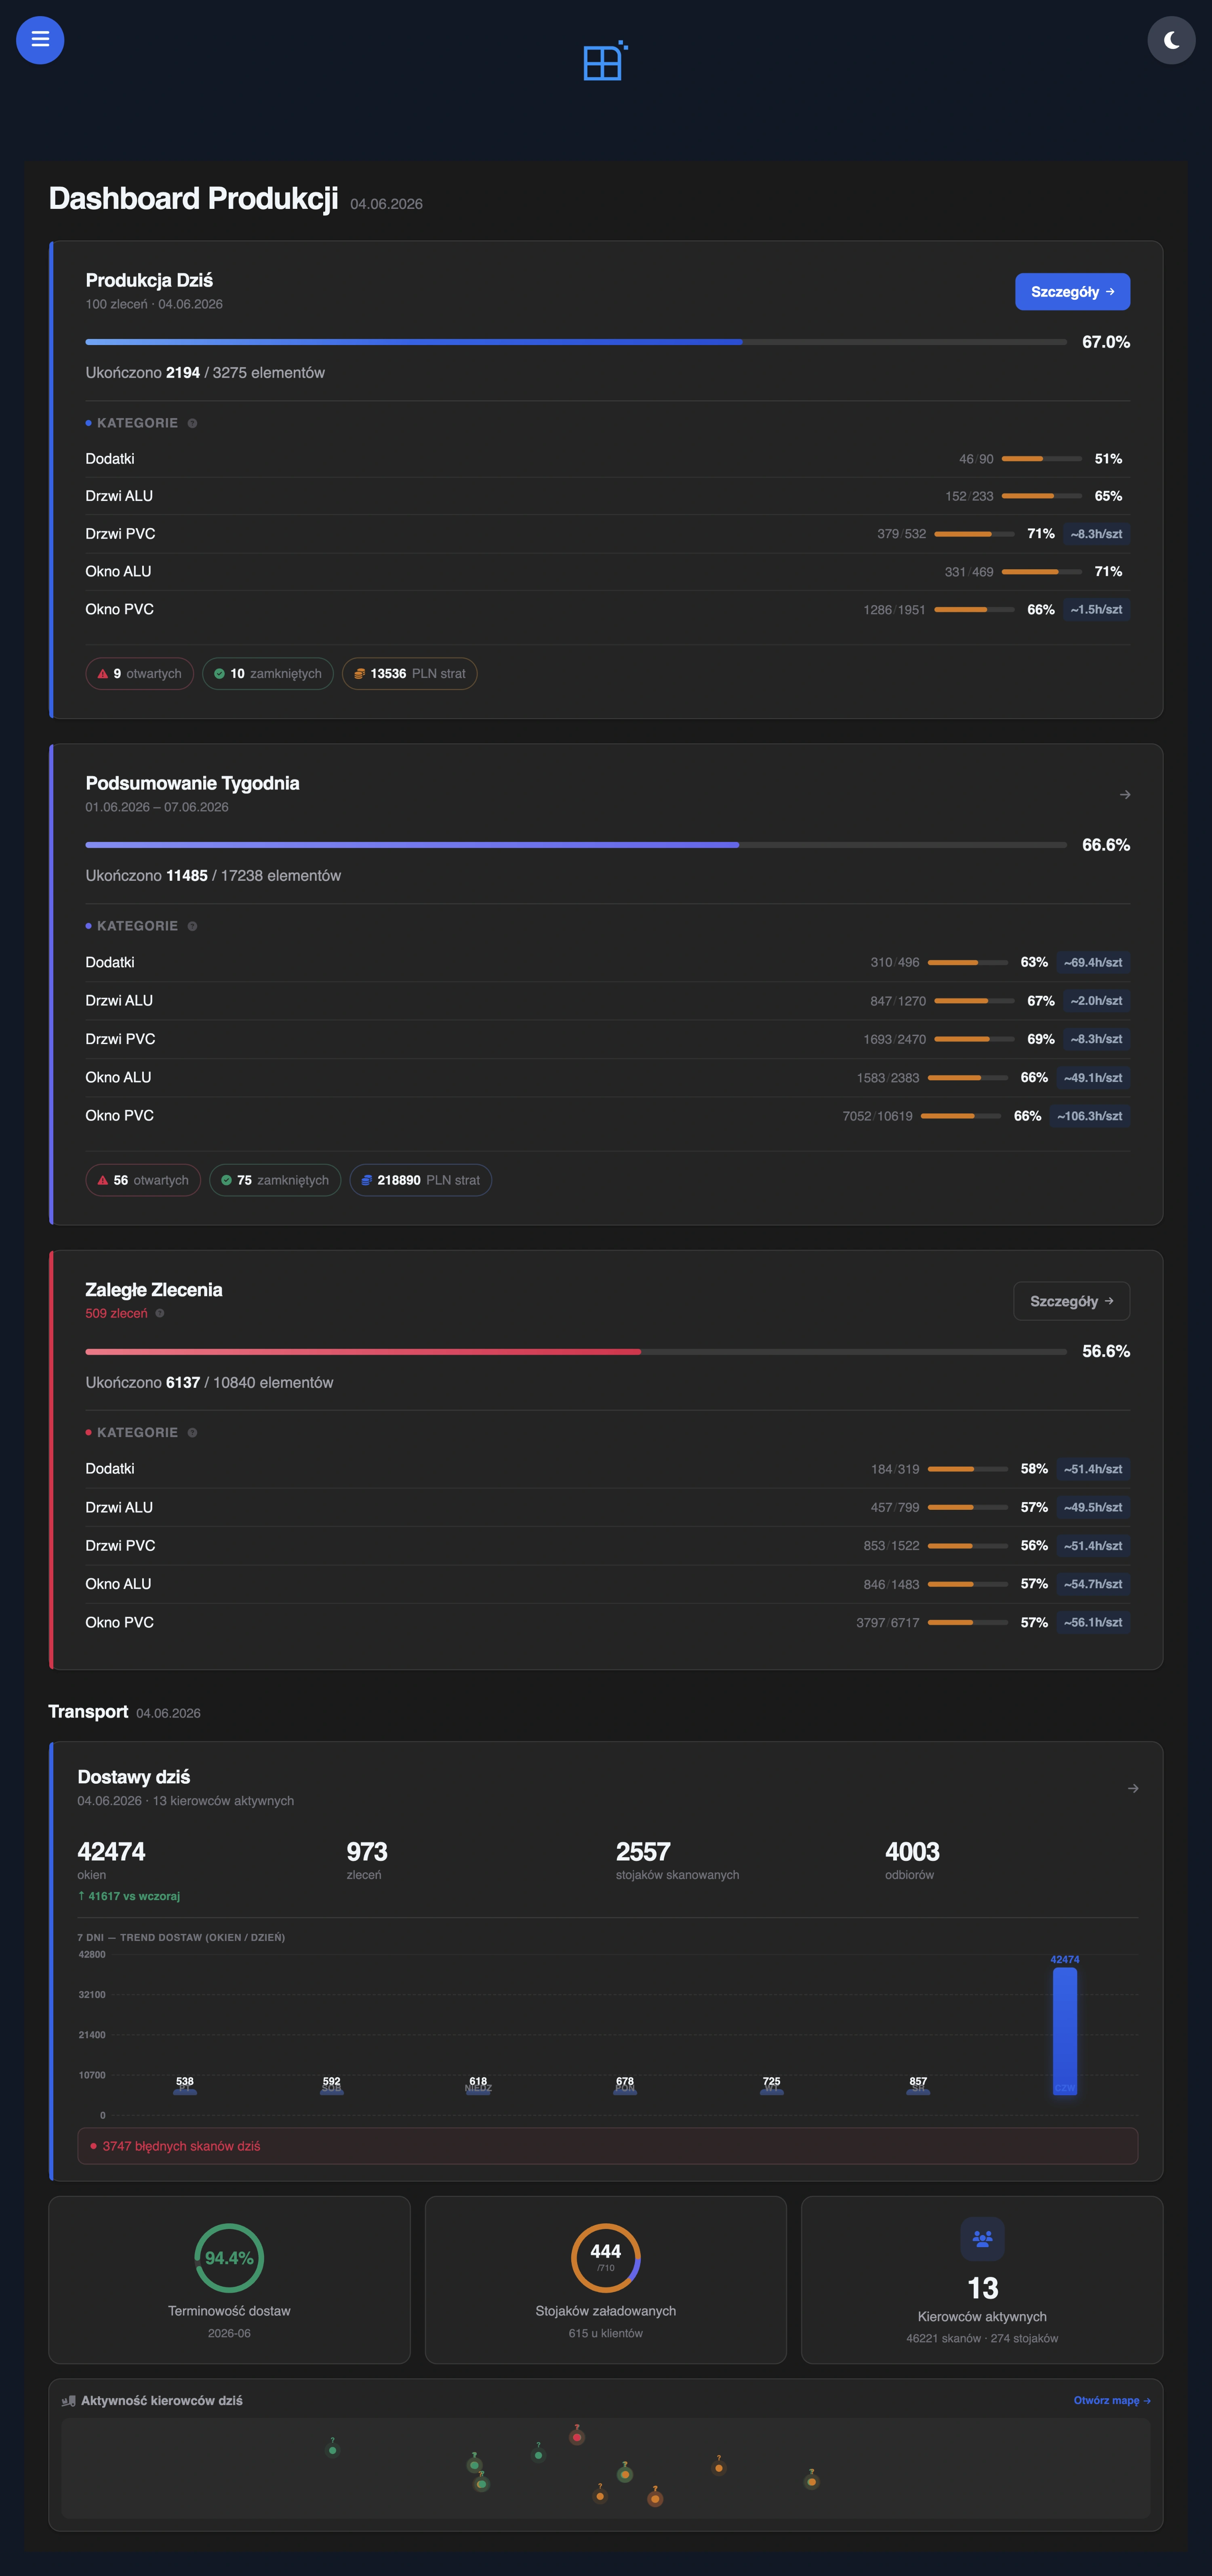Click the leftmost green driver marker on the map
This screenshot has width=1212, height=2576.
333,2450
